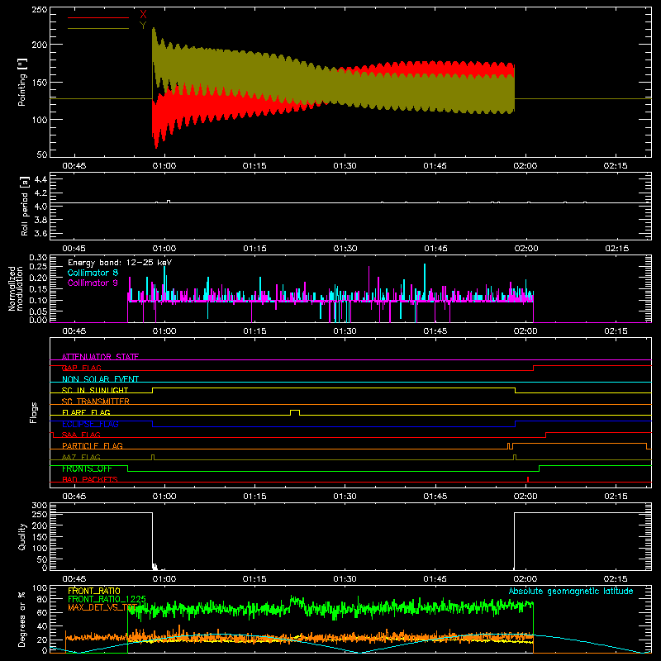Click the olive Y legend letter

point(143,26)
